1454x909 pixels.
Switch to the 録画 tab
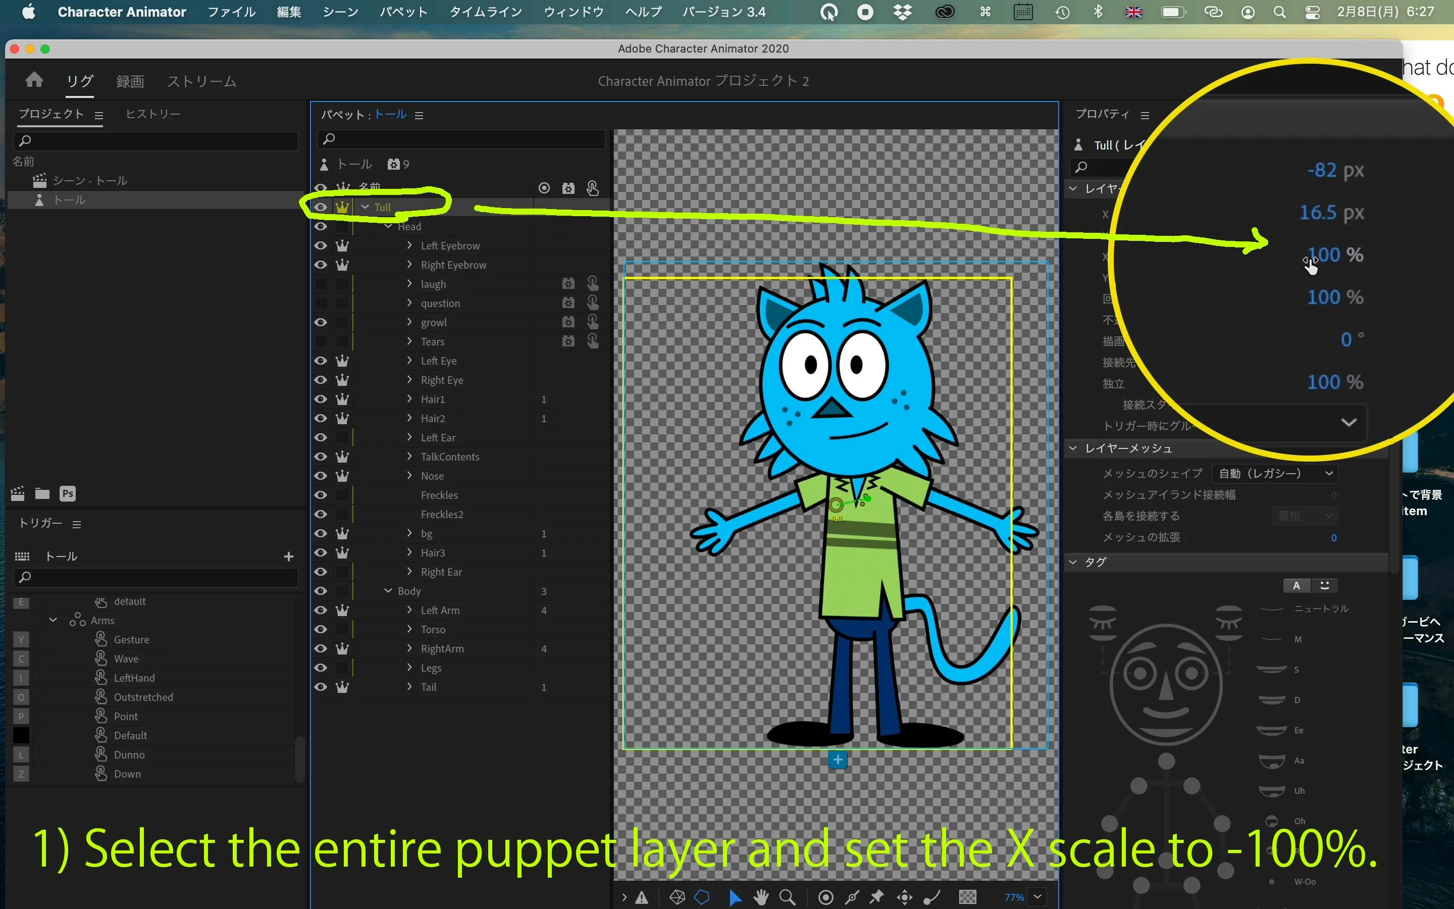click(x=130, y=81)
